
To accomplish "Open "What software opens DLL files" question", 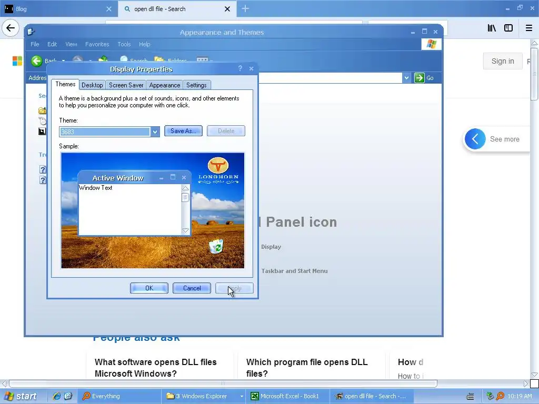I will point(155,368).
